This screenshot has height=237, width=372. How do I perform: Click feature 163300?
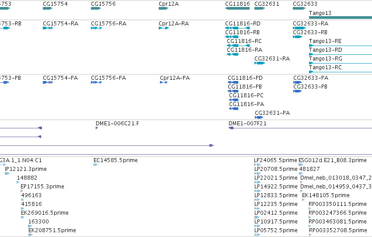pyautogui.click(x=38, y=222)
